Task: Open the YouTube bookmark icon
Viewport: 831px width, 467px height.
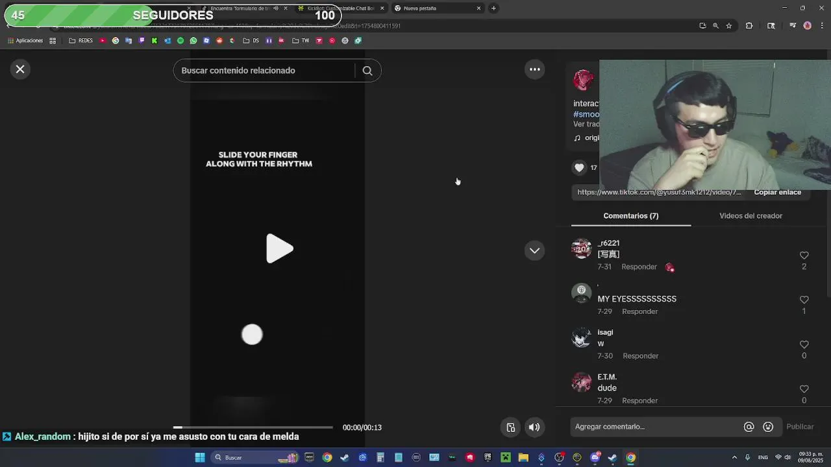Action: pos(103,41)
